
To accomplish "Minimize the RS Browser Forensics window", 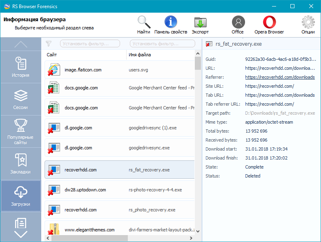I will pos(274,6).
